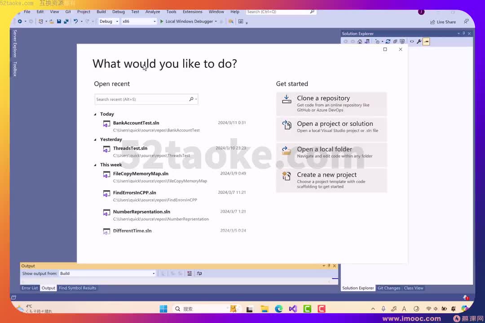The width and height of the screenshot is (485, 323).
Task: Open the Debug menu
Action: [119, 12]
